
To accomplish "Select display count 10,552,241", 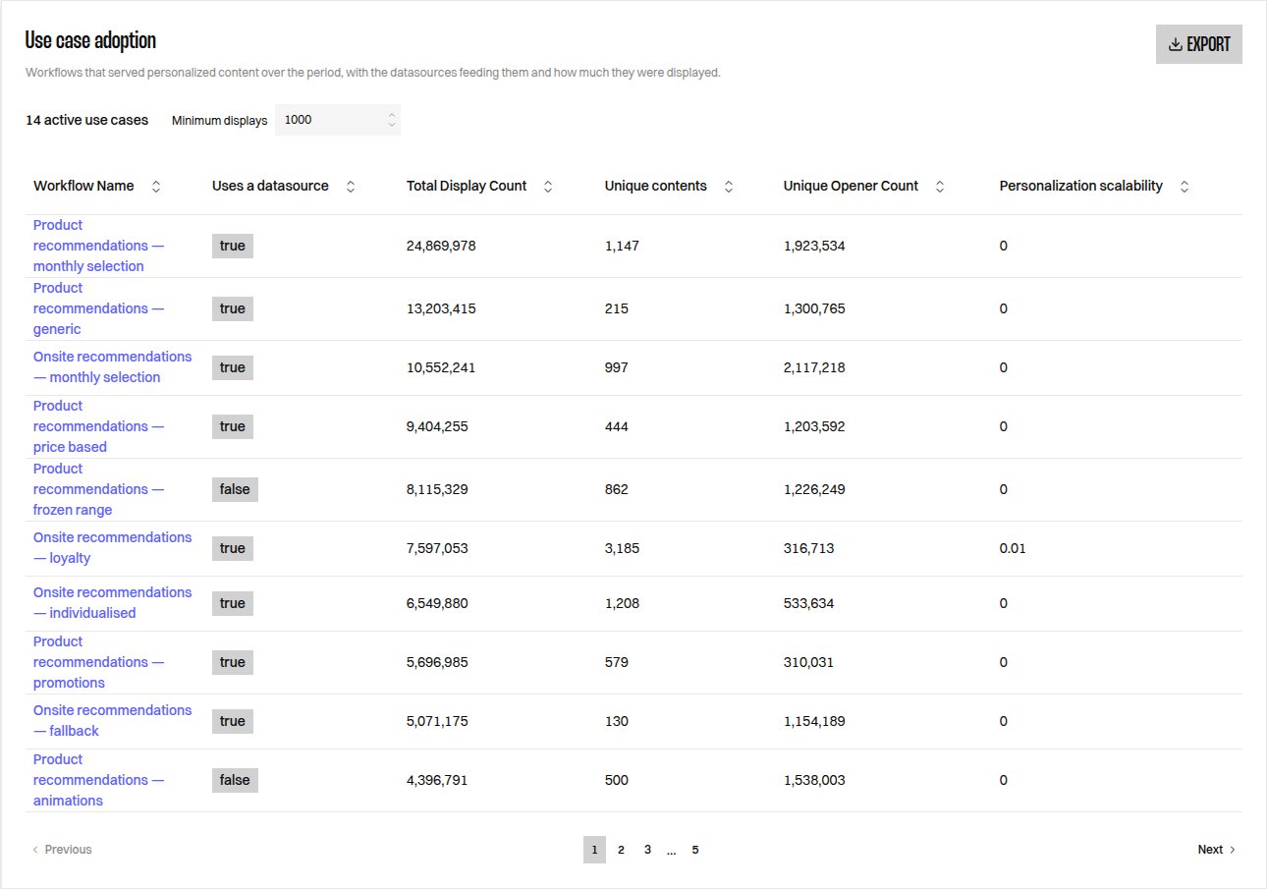I will pyautogui.click(x=440, y=367).
